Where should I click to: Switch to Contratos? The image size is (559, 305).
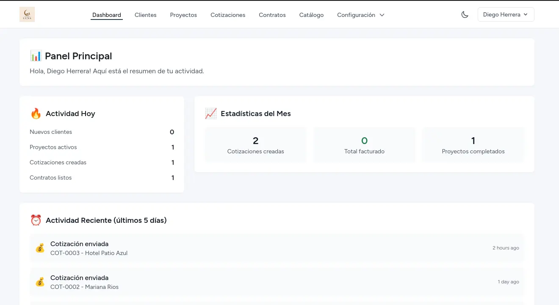click(x=272, y=15)
